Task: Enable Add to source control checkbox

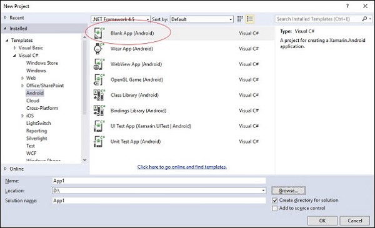Action: tap(275, 209)
